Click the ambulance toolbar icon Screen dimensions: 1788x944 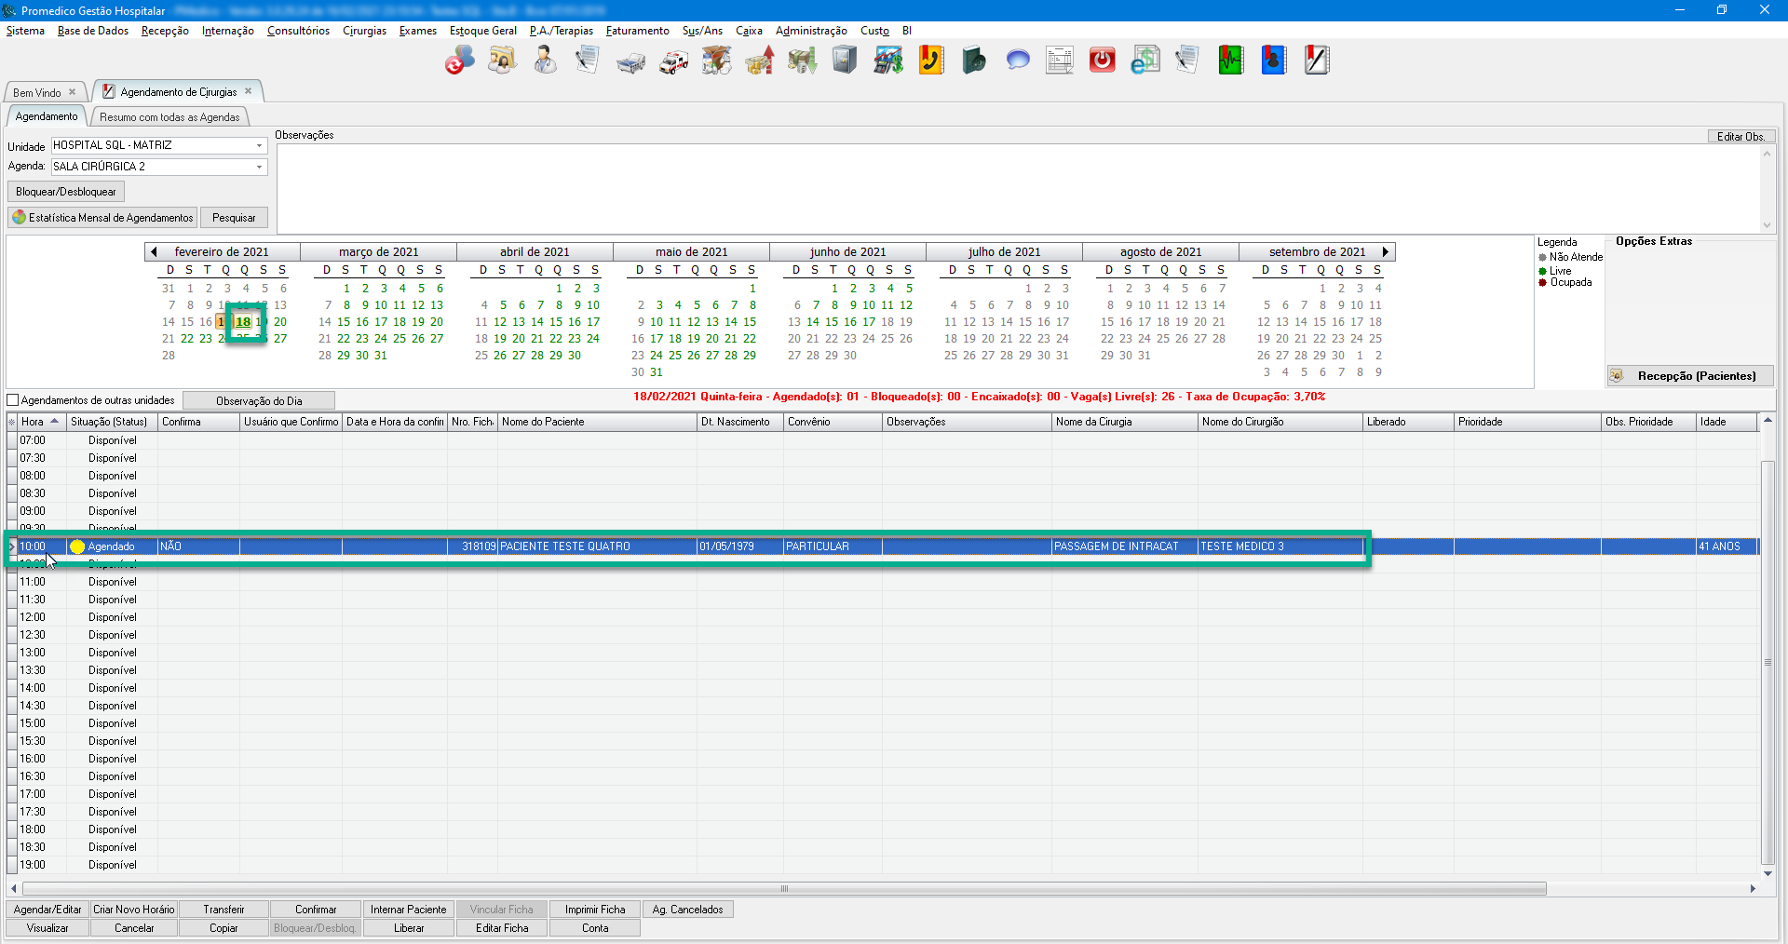673,61
